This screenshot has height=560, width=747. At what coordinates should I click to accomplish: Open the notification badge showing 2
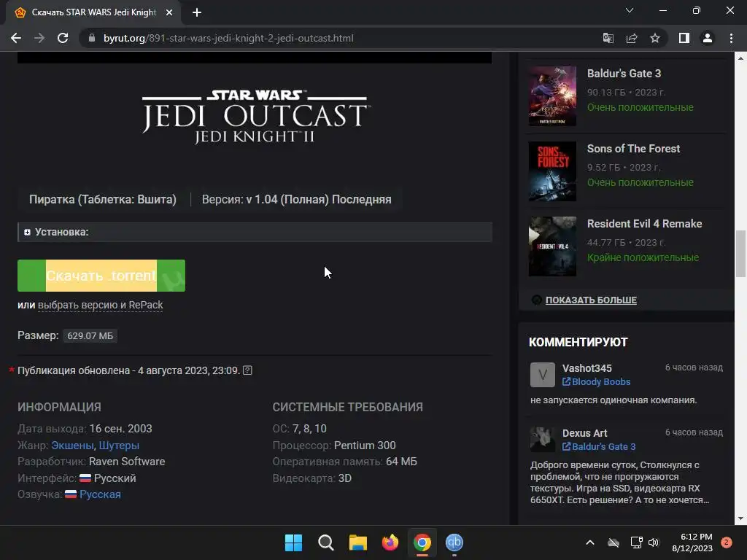click(727, 542)
